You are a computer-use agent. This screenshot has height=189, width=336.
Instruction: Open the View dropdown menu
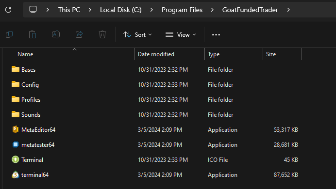(x=181, y=34)
